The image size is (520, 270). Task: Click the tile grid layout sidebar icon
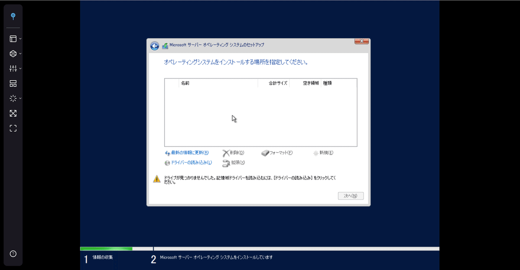click(13, 84)
